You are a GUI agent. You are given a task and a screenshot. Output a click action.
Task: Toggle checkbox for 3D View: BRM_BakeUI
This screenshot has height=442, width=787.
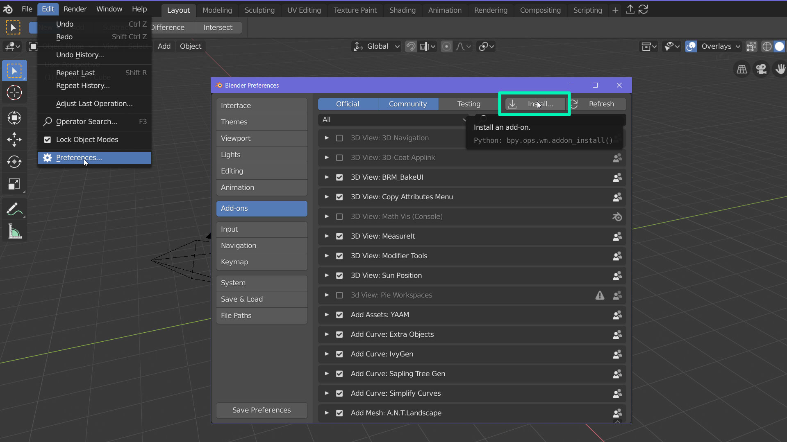click(339, 177)
